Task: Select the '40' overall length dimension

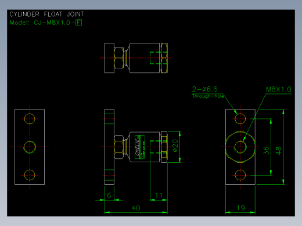Action: (136, 208)
